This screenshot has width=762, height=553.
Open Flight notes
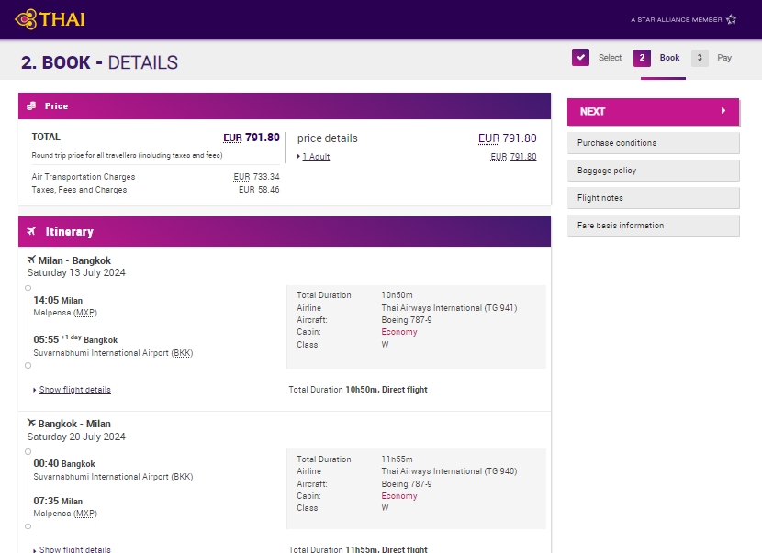click(x=653, y=198)
